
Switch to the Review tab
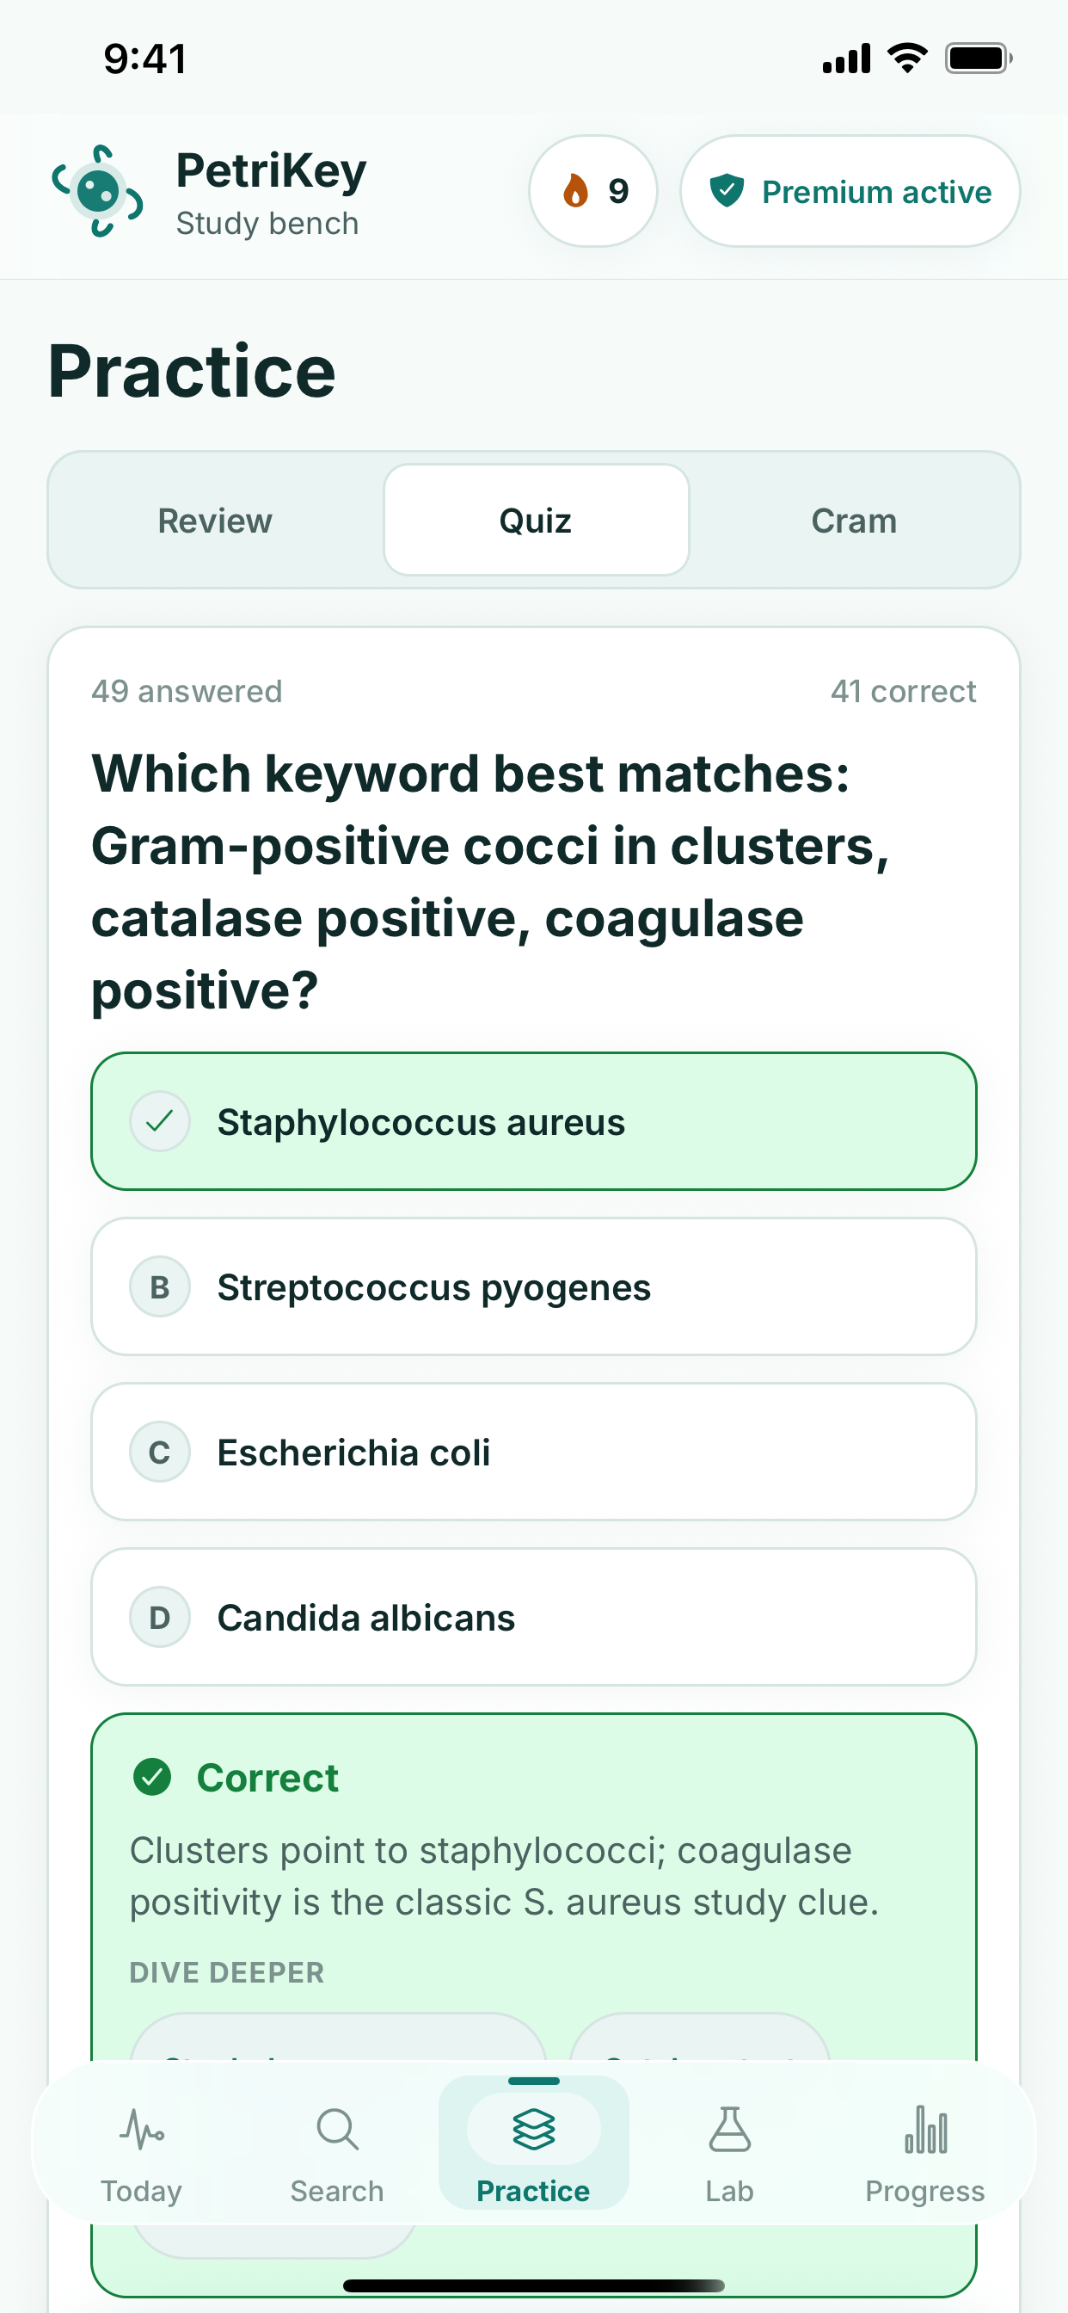click(215, 521)
